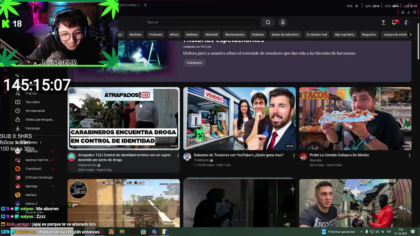Viewport: 420px width, 236px height.
Task: Open Windows Action Center notification icon
Action: point(413,232)
